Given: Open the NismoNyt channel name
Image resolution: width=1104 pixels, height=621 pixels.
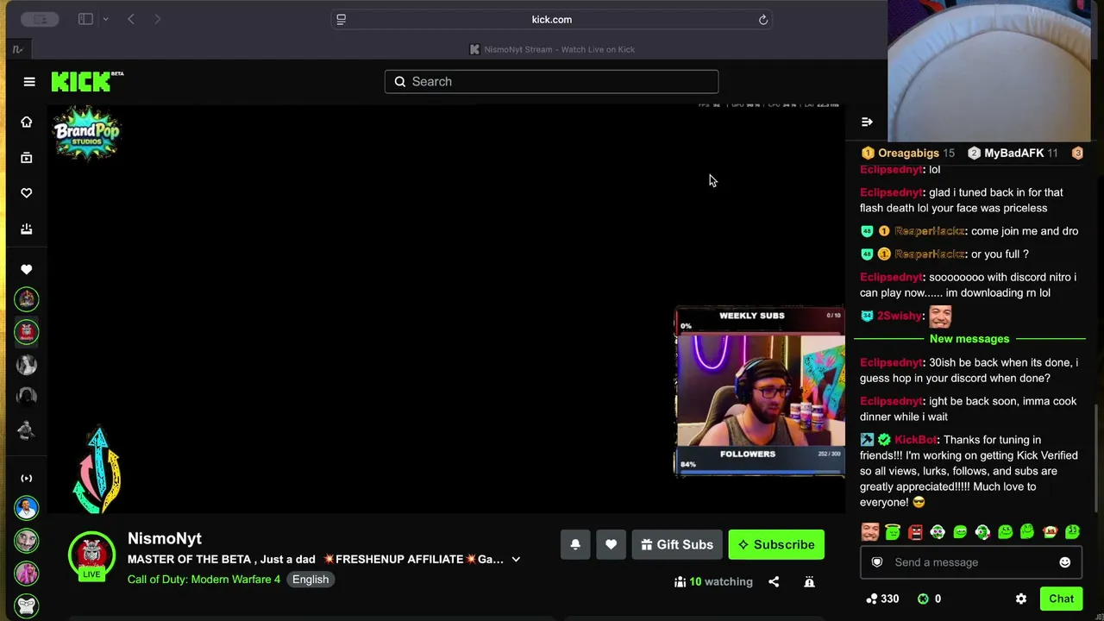Looking at the screenshot, I should point(165,538).
